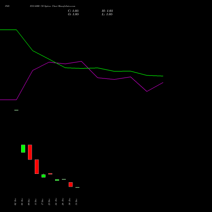Select the '17 Dec' date axis label
212x212 pixels.
[42, 202]
